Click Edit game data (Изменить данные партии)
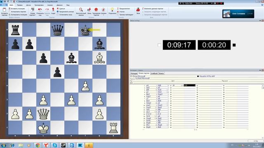The width and height of the screenshot is (264, 148). 152,9
